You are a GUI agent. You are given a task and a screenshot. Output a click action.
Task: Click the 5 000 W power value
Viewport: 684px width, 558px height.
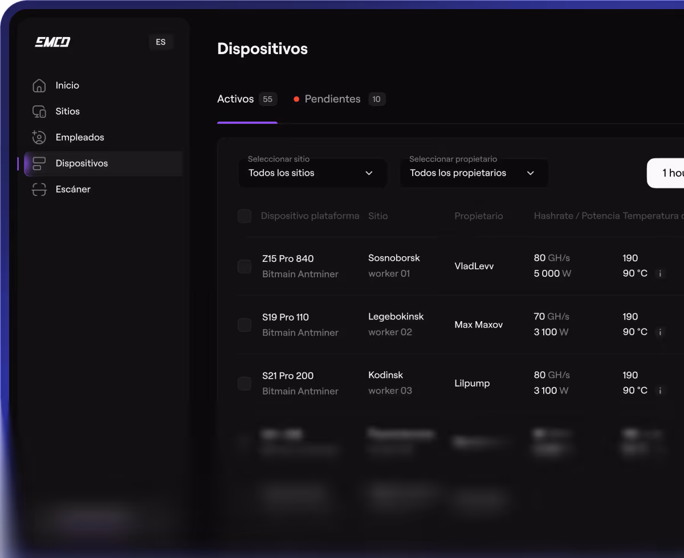click(552, 273)
